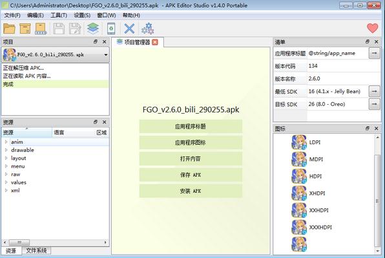The width and height of the screenshot is (385, 258).
Task: Open project manager layers toolbar icon
Action: pyautogui.click(x=93, y=28)
